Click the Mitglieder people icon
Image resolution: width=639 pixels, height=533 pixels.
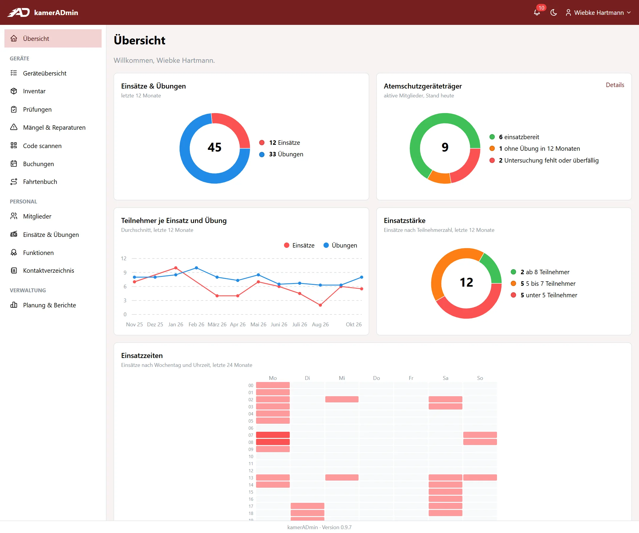point(14,216)
